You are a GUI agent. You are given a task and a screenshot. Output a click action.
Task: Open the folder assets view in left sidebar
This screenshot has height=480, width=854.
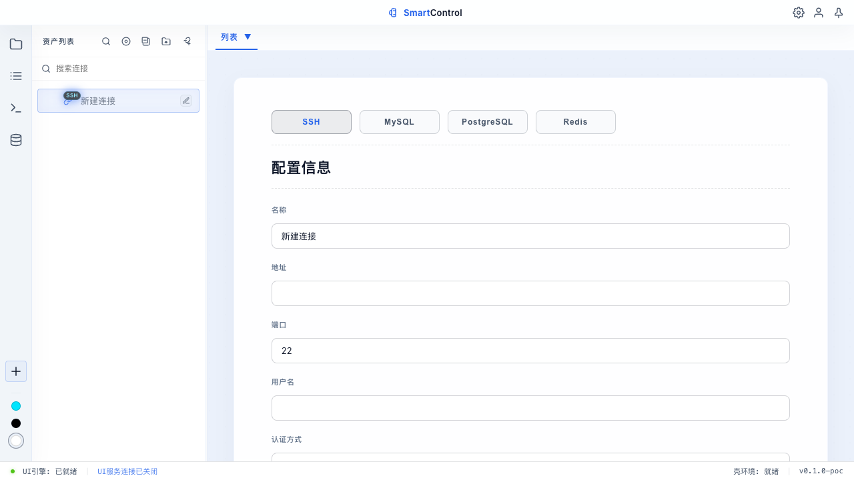click(x=16, y=44)
